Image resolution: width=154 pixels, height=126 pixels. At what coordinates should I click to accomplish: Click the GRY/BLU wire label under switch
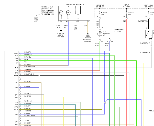pyautogui.click(x=58, y=27)
